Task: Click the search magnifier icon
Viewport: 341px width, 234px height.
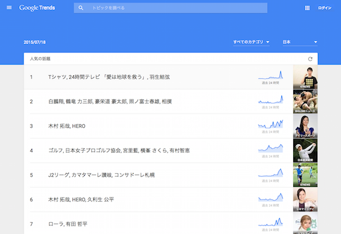Action: tap(81, 8)
